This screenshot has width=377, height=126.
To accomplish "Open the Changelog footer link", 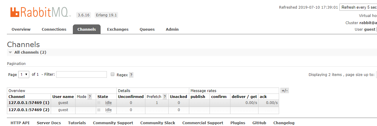I will [x=284, y=123].
